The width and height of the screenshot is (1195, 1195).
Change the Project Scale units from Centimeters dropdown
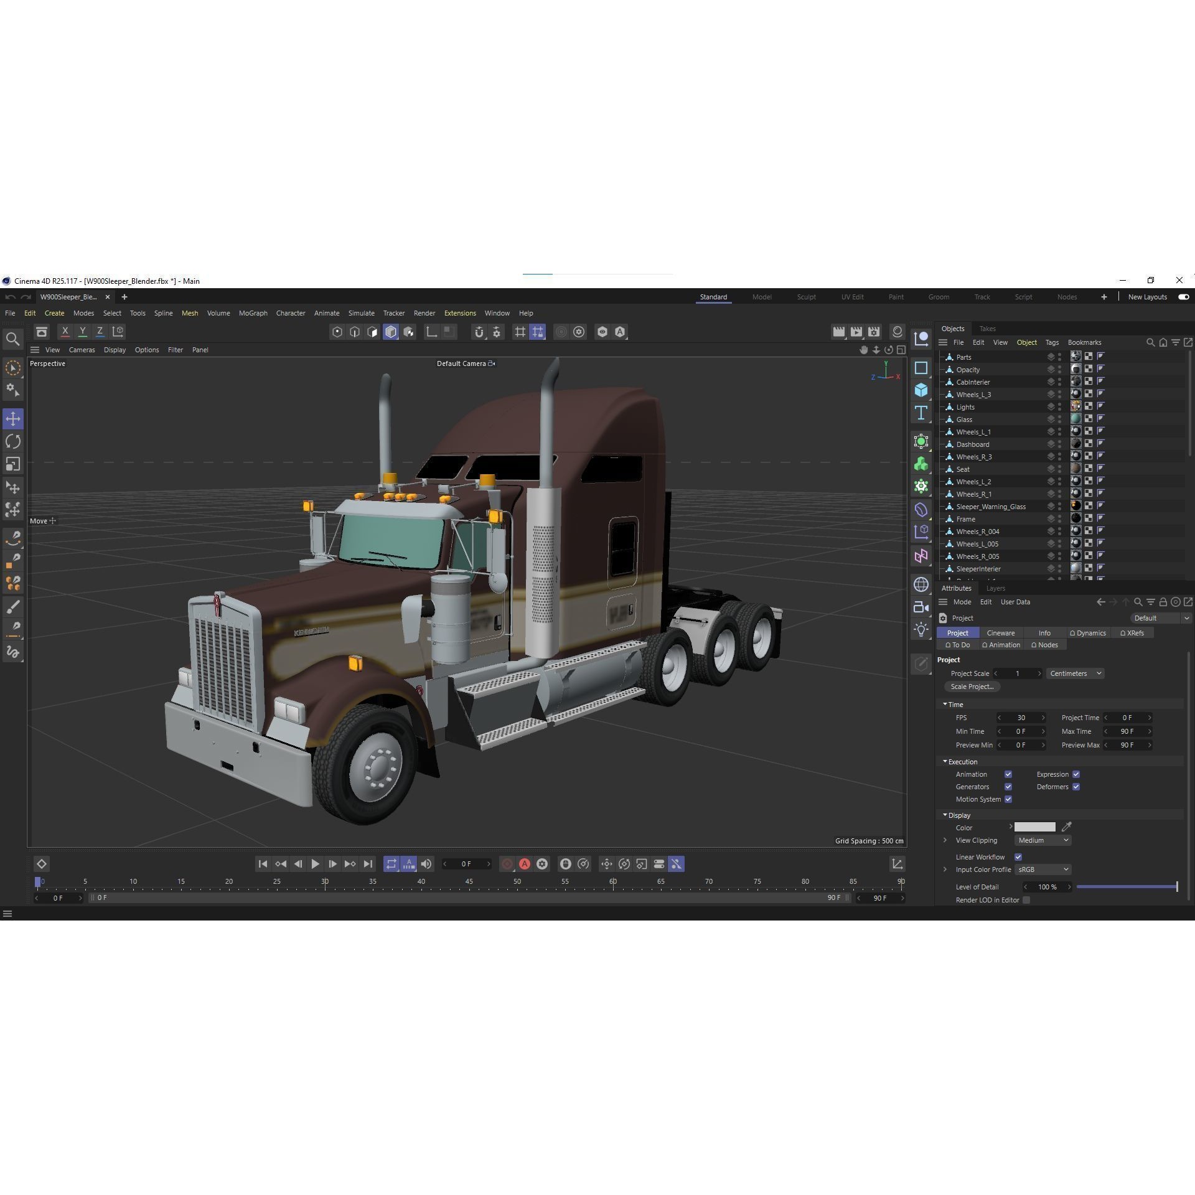tap(1075, 673)
